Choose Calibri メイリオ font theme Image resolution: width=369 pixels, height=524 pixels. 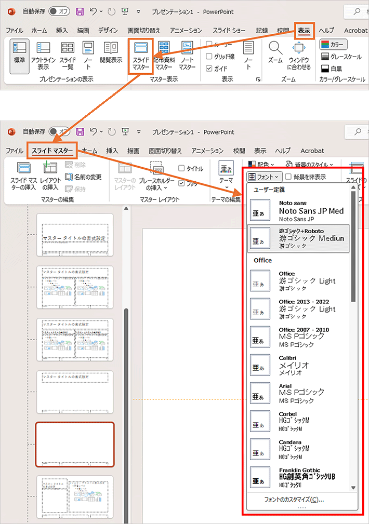(x=299, y=365)
